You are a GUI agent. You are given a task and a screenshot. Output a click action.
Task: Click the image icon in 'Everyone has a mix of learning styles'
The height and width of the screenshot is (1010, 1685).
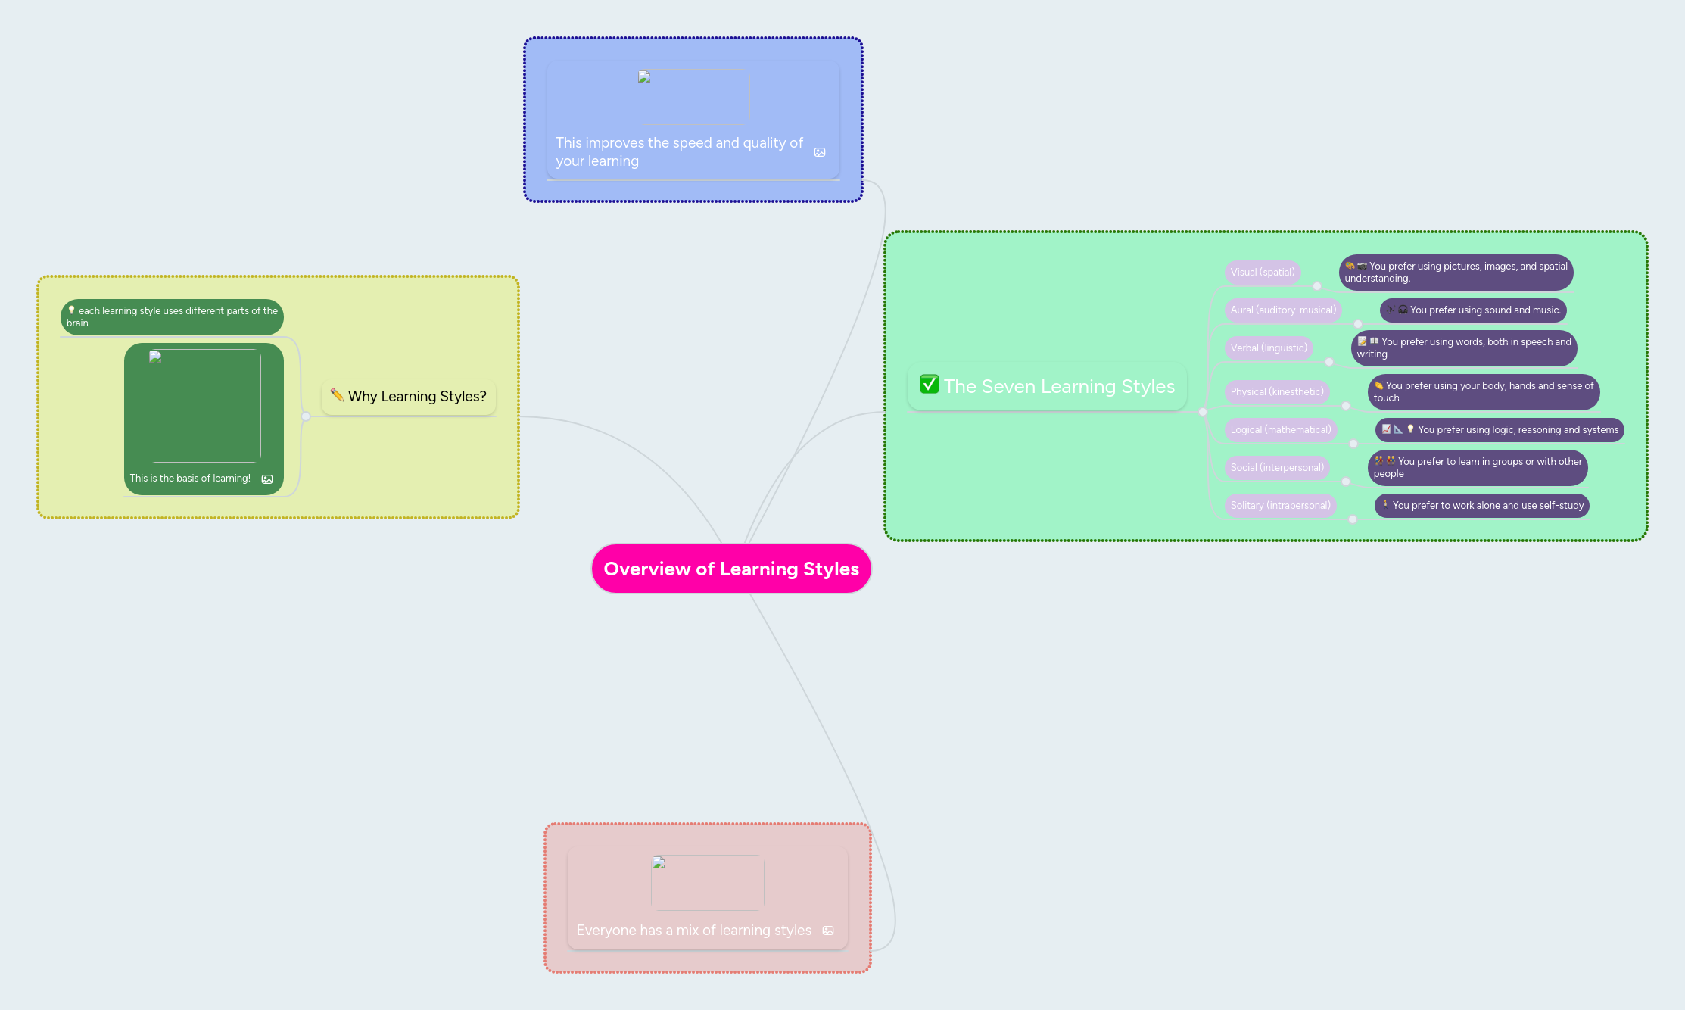pos(829,931)
